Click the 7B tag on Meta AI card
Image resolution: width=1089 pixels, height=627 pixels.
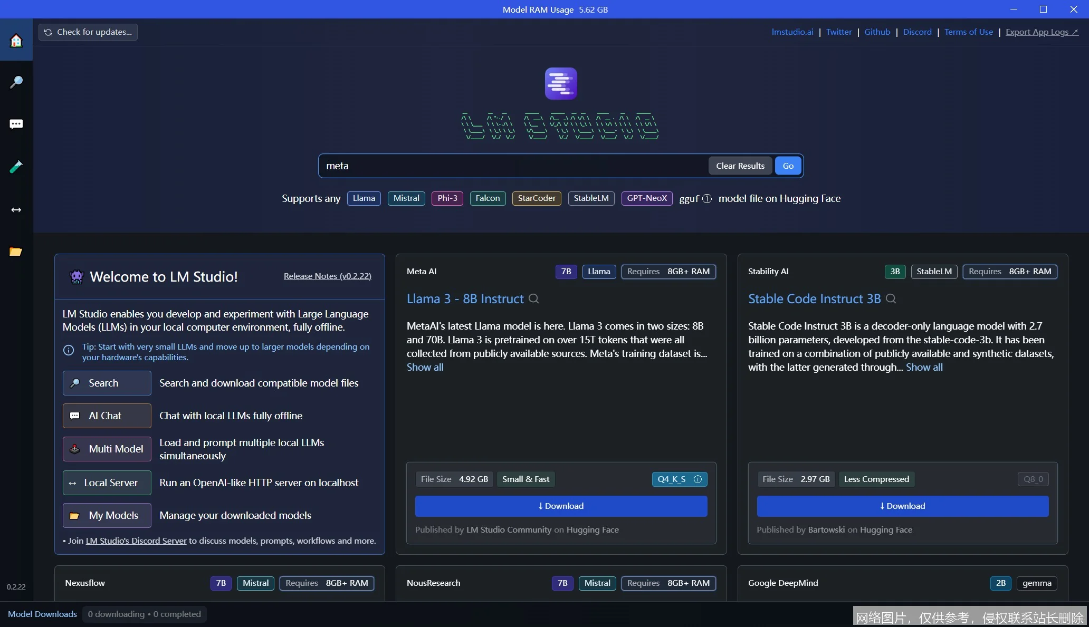tap(566, 272)
